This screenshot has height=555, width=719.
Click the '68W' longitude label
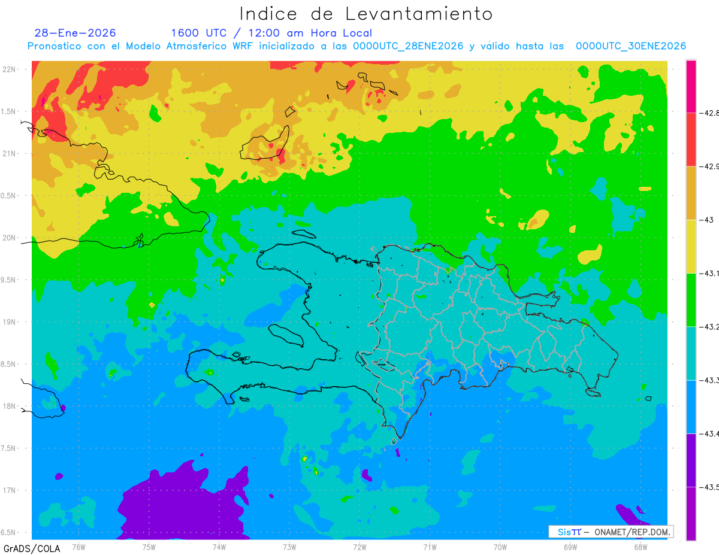(x=641, y=547)
